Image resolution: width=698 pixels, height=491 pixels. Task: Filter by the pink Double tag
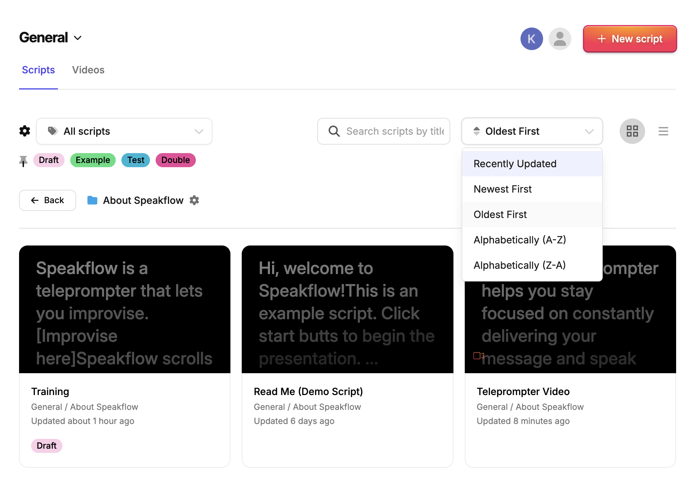point(175,160)
